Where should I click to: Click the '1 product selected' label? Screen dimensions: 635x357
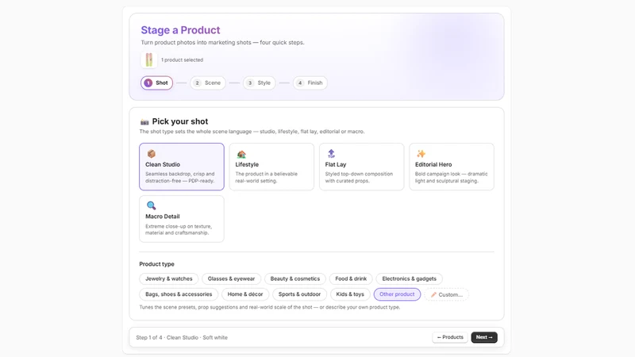tap(183, 60)
